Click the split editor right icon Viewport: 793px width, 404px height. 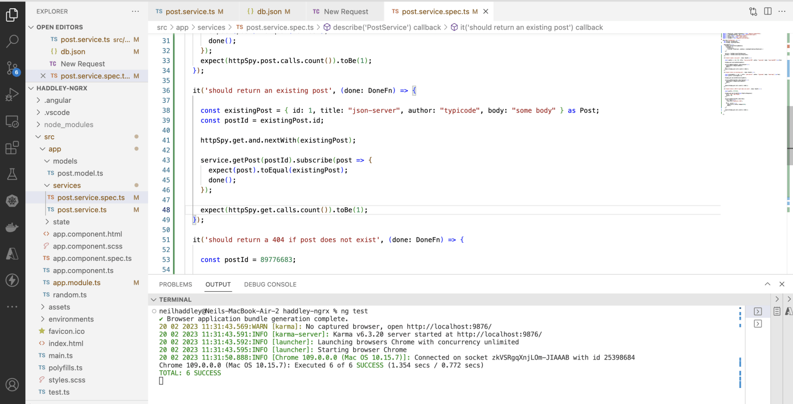click(768, 11)
